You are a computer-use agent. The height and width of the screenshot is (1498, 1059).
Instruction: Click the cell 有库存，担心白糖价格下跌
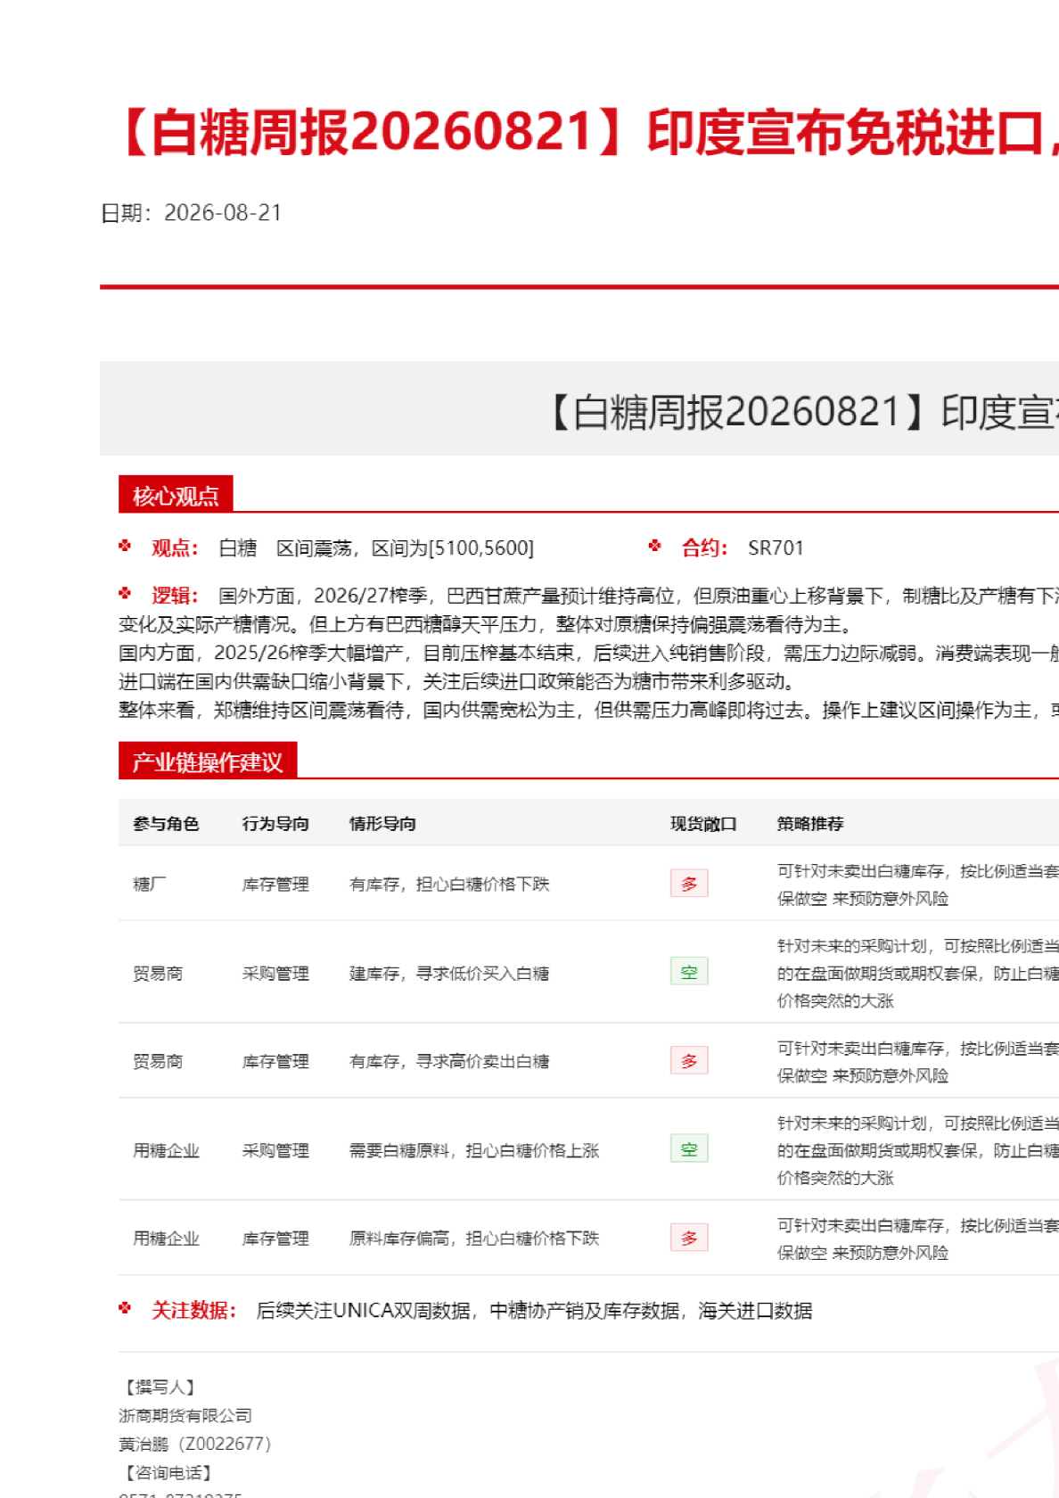pos(449,884)
